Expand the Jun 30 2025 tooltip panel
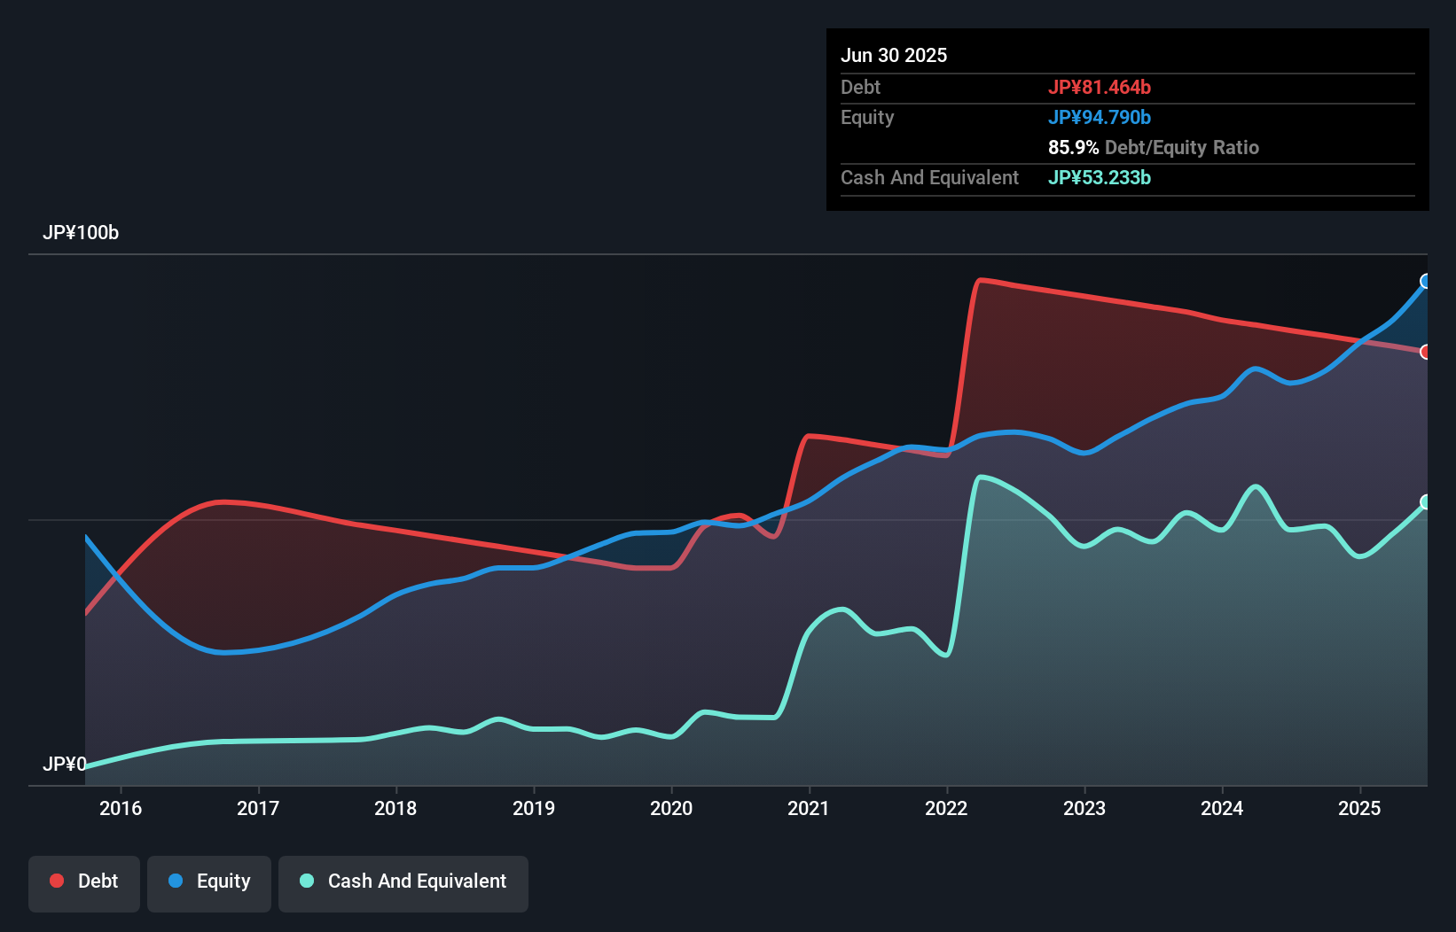This screenshot has width=1456, height=932. tap(895, 55)
